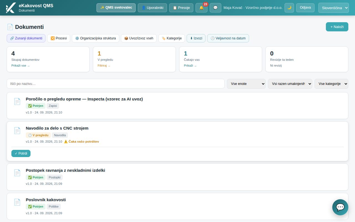
Task: Open the Organizacijska struktura tab
Action: (95, 38)
